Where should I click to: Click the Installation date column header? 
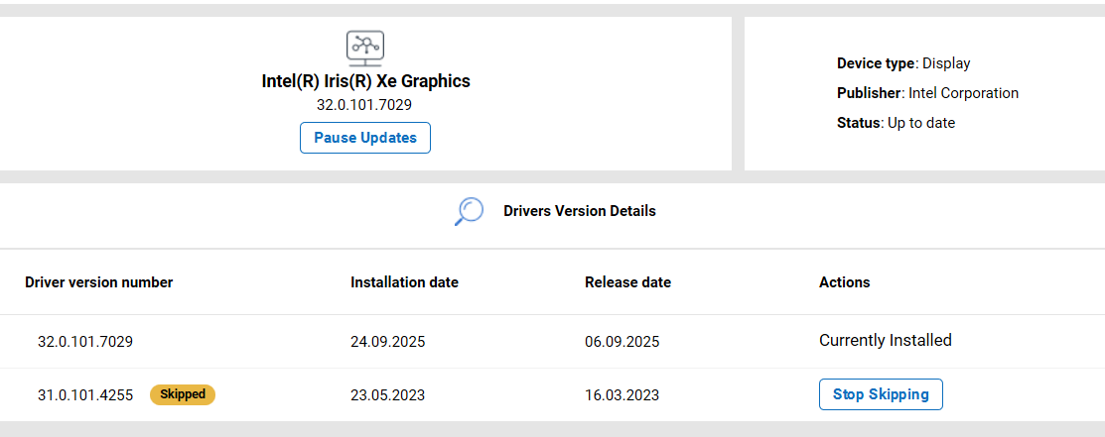tap(404, 282)
